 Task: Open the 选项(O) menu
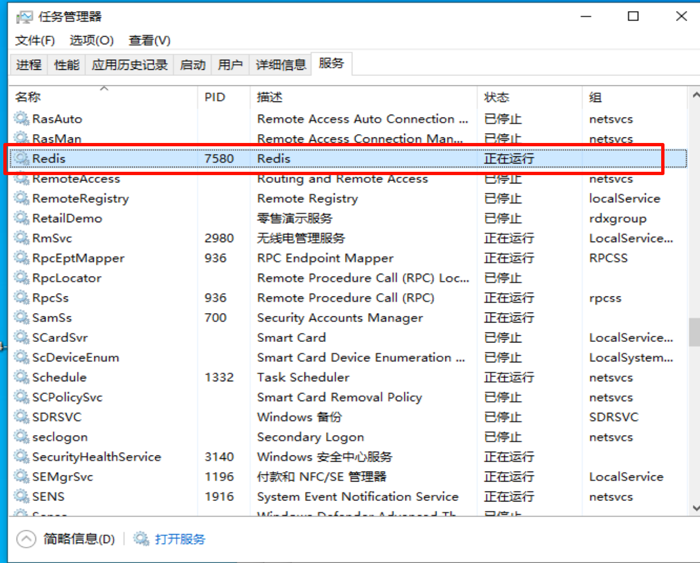click(x=92, y=40)
